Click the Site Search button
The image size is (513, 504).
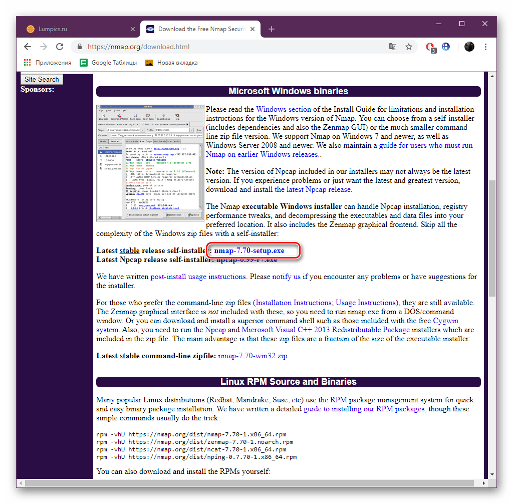point(42,79)
